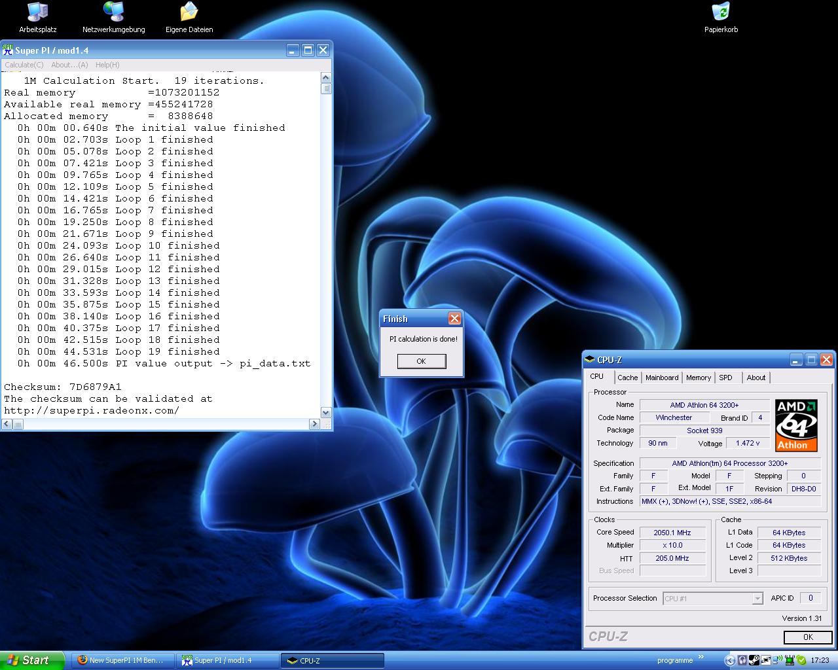This screenshot has height=670, width=838.
Task: Open the About...(A) menu in Super PI
Action: coord(69,65)
